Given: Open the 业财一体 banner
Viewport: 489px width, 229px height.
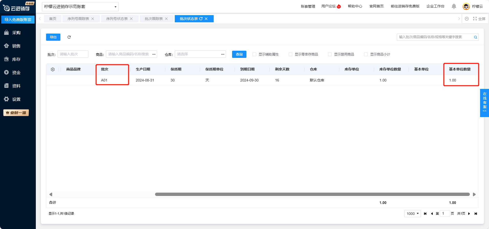Looking at the screenshot, I should tap(16, 113).
